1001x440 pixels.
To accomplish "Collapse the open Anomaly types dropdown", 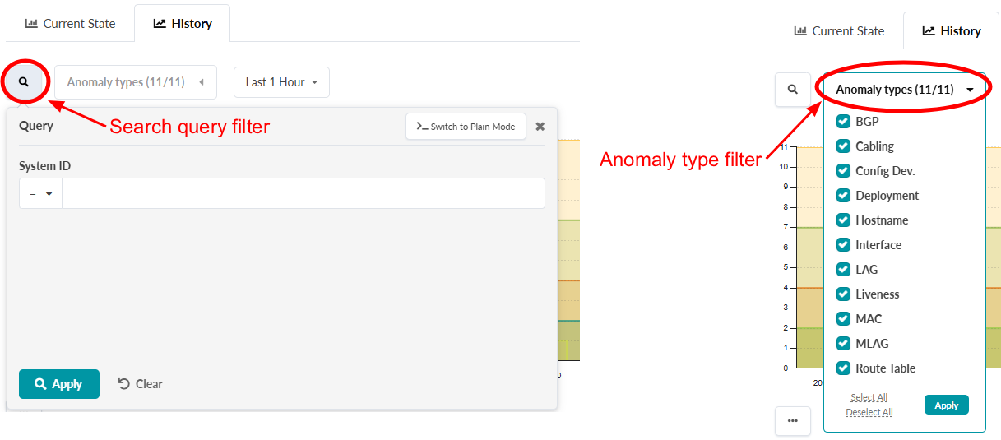I will pyautogui.click(x=904, y=90).
